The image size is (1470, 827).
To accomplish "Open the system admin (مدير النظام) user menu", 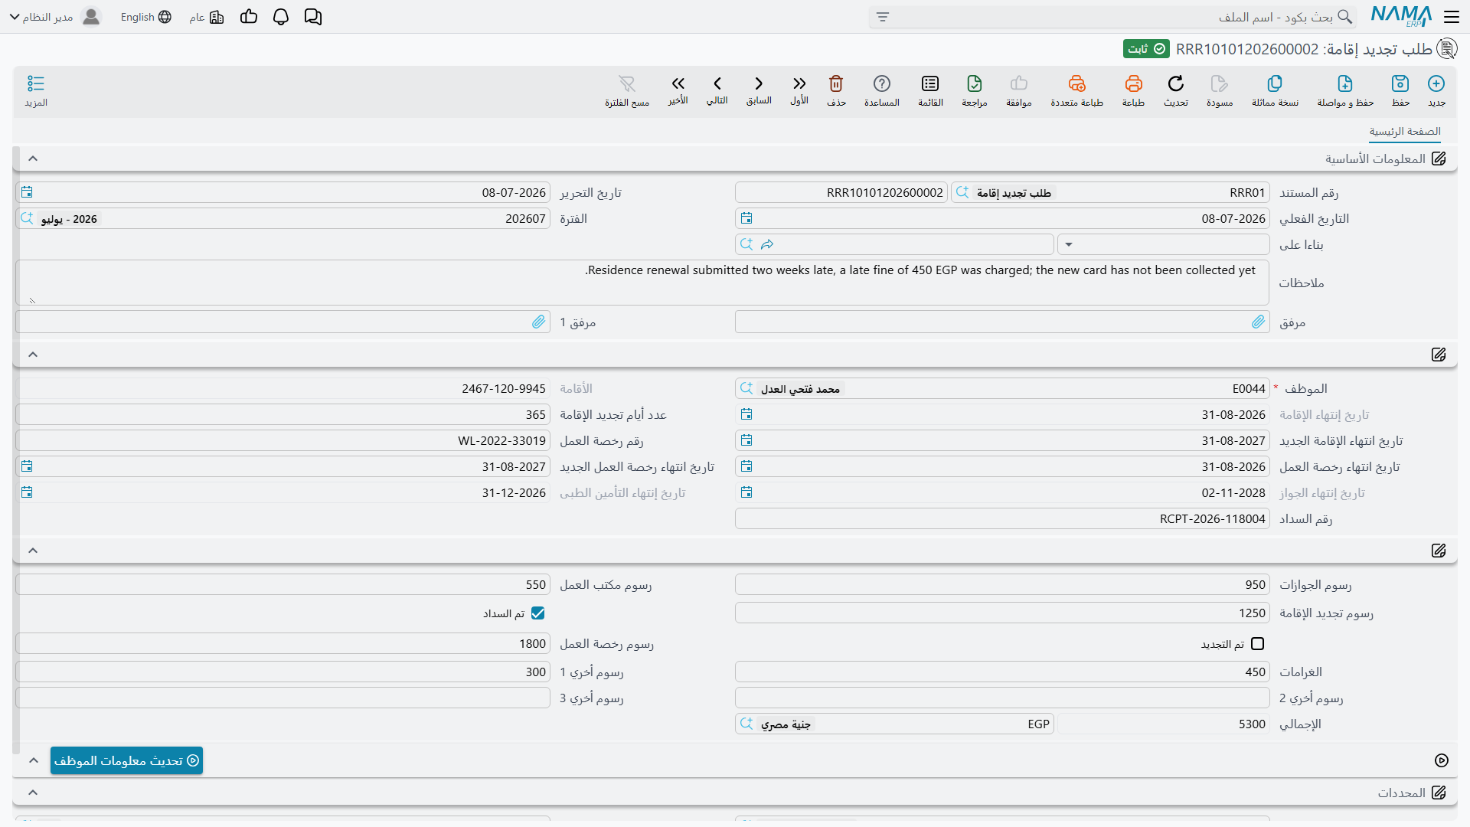I will coord(54,17).
